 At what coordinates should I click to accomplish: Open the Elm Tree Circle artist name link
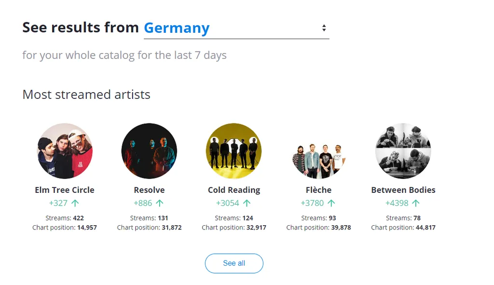(x=65, y=190)
